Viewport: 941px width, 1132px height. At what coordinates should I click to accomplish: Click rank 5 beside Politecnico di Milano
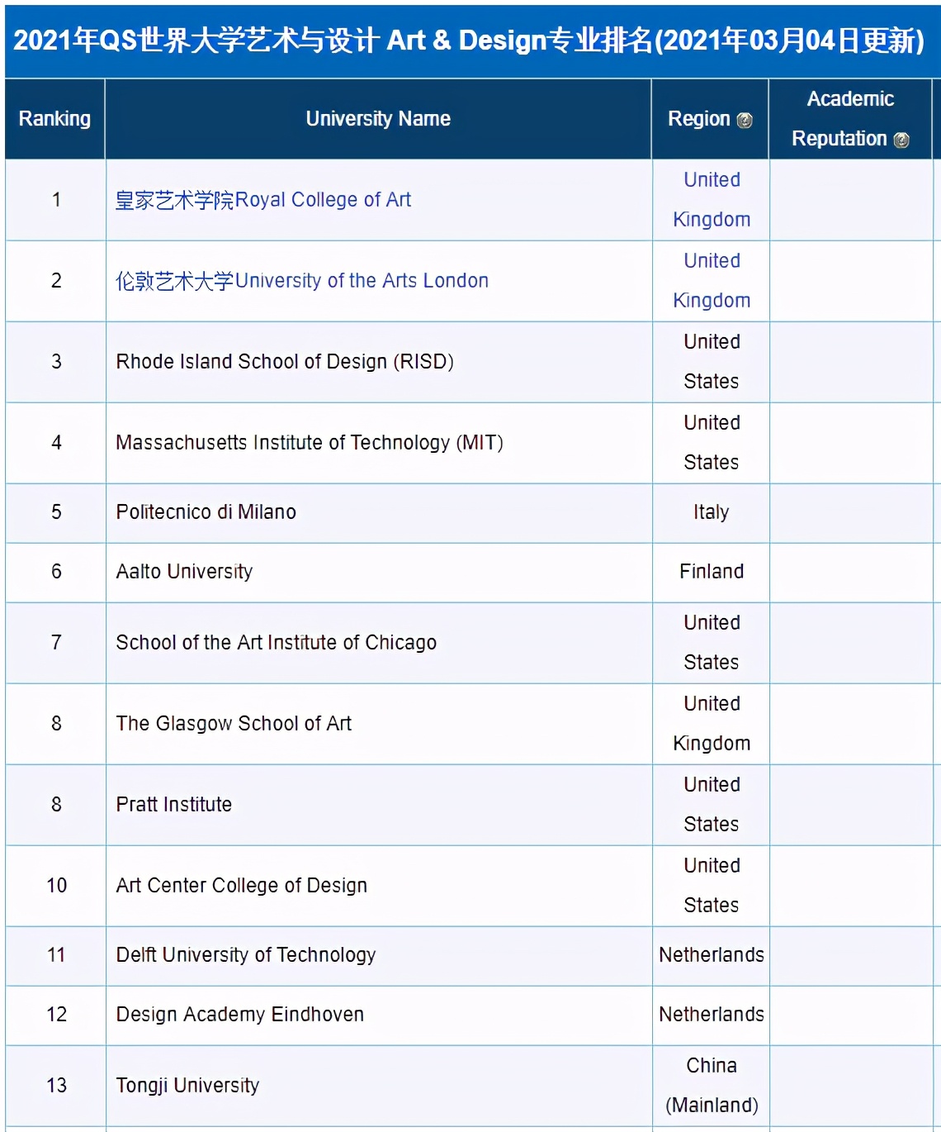pos(56,512)
